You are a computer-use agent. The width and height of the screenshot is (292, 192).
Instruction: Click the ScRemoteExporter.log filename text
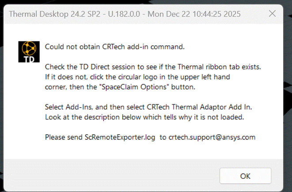(120, 137)
